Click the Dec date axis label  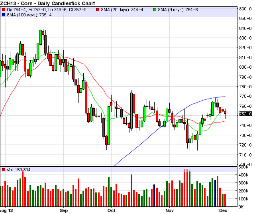[x=223, y=210]
